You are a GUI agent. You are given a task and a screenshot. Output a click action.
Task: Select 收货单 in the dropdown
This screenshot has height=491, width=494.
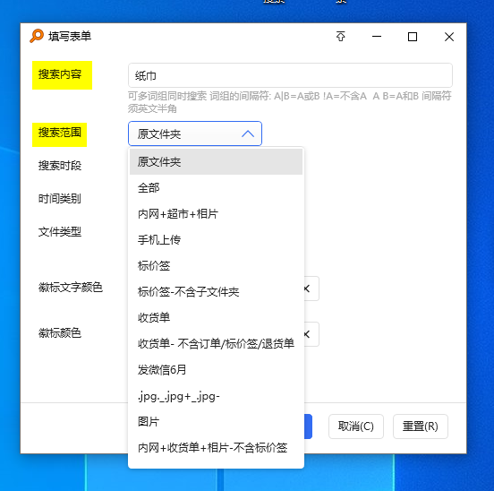tap(216, 317)
